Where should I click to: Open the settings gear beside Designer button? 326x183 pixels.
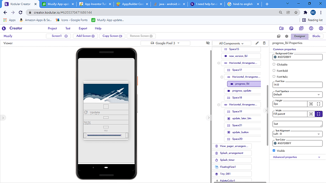click(287, 36)
